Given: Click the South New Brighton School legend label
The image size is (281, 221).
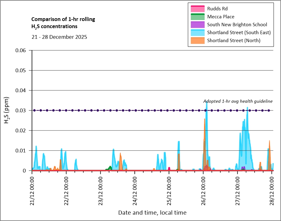Looking at the screenshot, I should (x=237, y=25).
